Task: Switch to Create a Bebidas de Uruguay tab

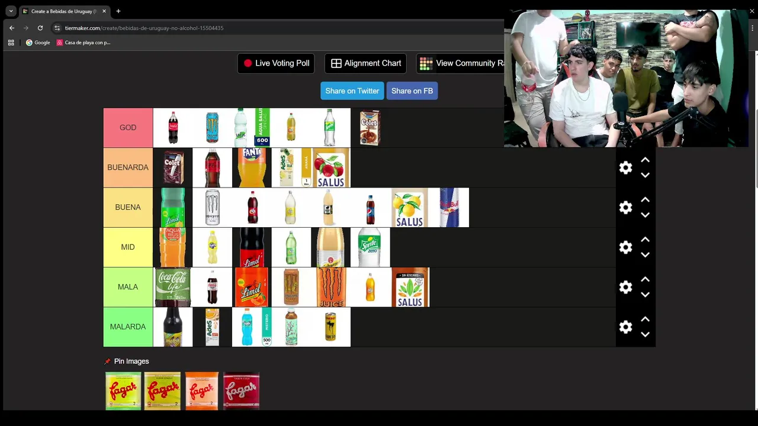Action: [64, 11]
